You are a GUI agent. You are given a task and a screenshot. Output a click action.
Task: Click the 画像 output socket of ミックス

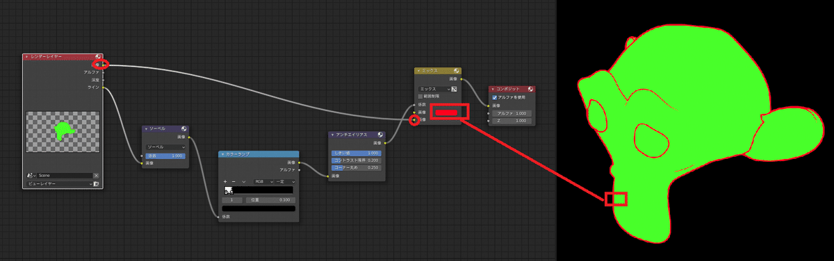pos(461,79)
